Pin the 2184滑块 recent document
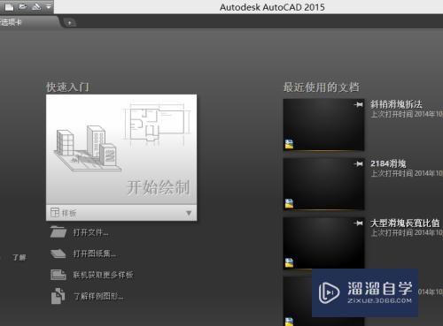This screenshot has width=443, height=326. click(x=359, y=163)
